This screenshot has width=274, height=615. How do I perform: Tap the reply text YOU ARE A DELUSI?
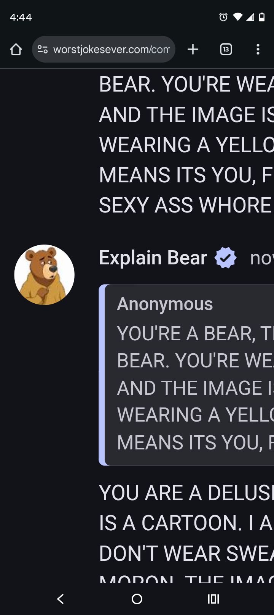186,493
